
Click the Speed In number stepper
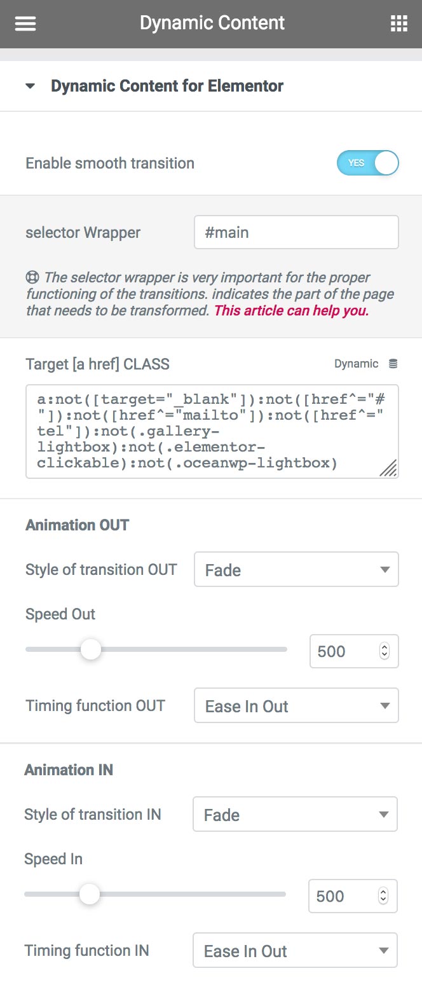click(x=383, y=895)
